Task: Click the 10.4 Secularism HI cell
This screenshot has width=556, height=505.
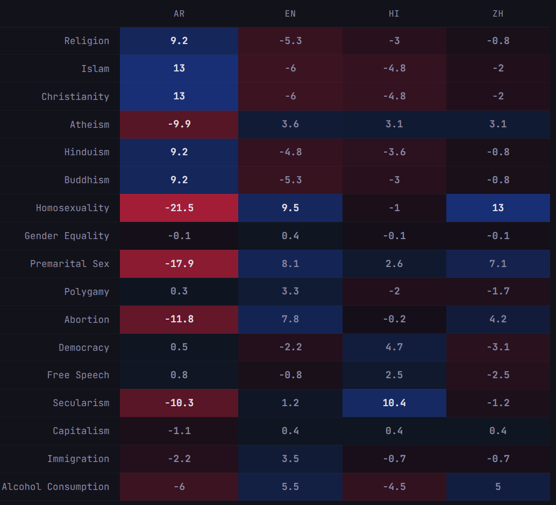Action: click(x=394, y=403)
